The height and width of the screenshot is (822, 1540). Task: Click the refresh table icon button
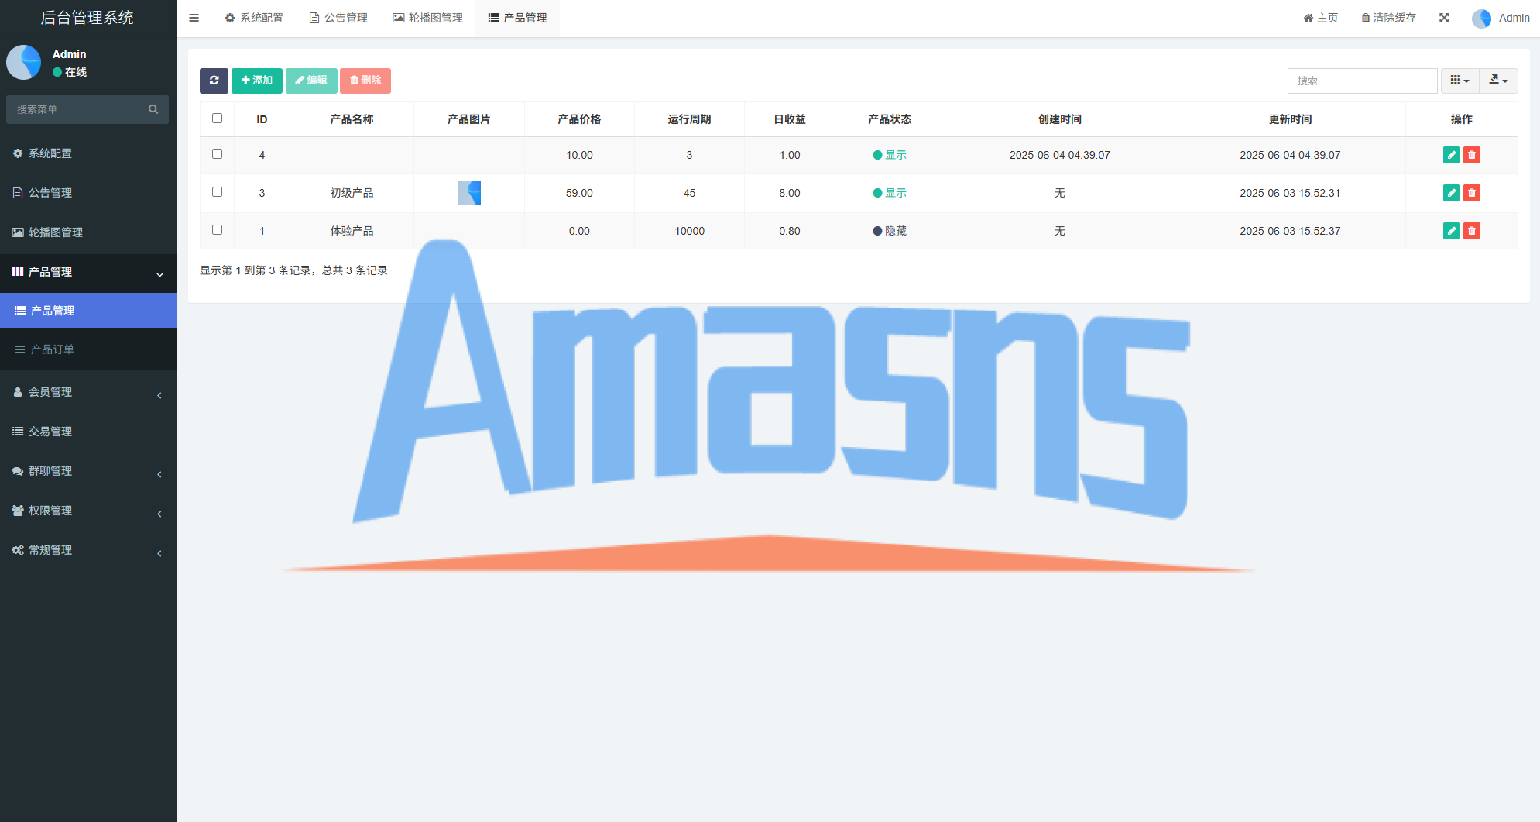(214, 81)
